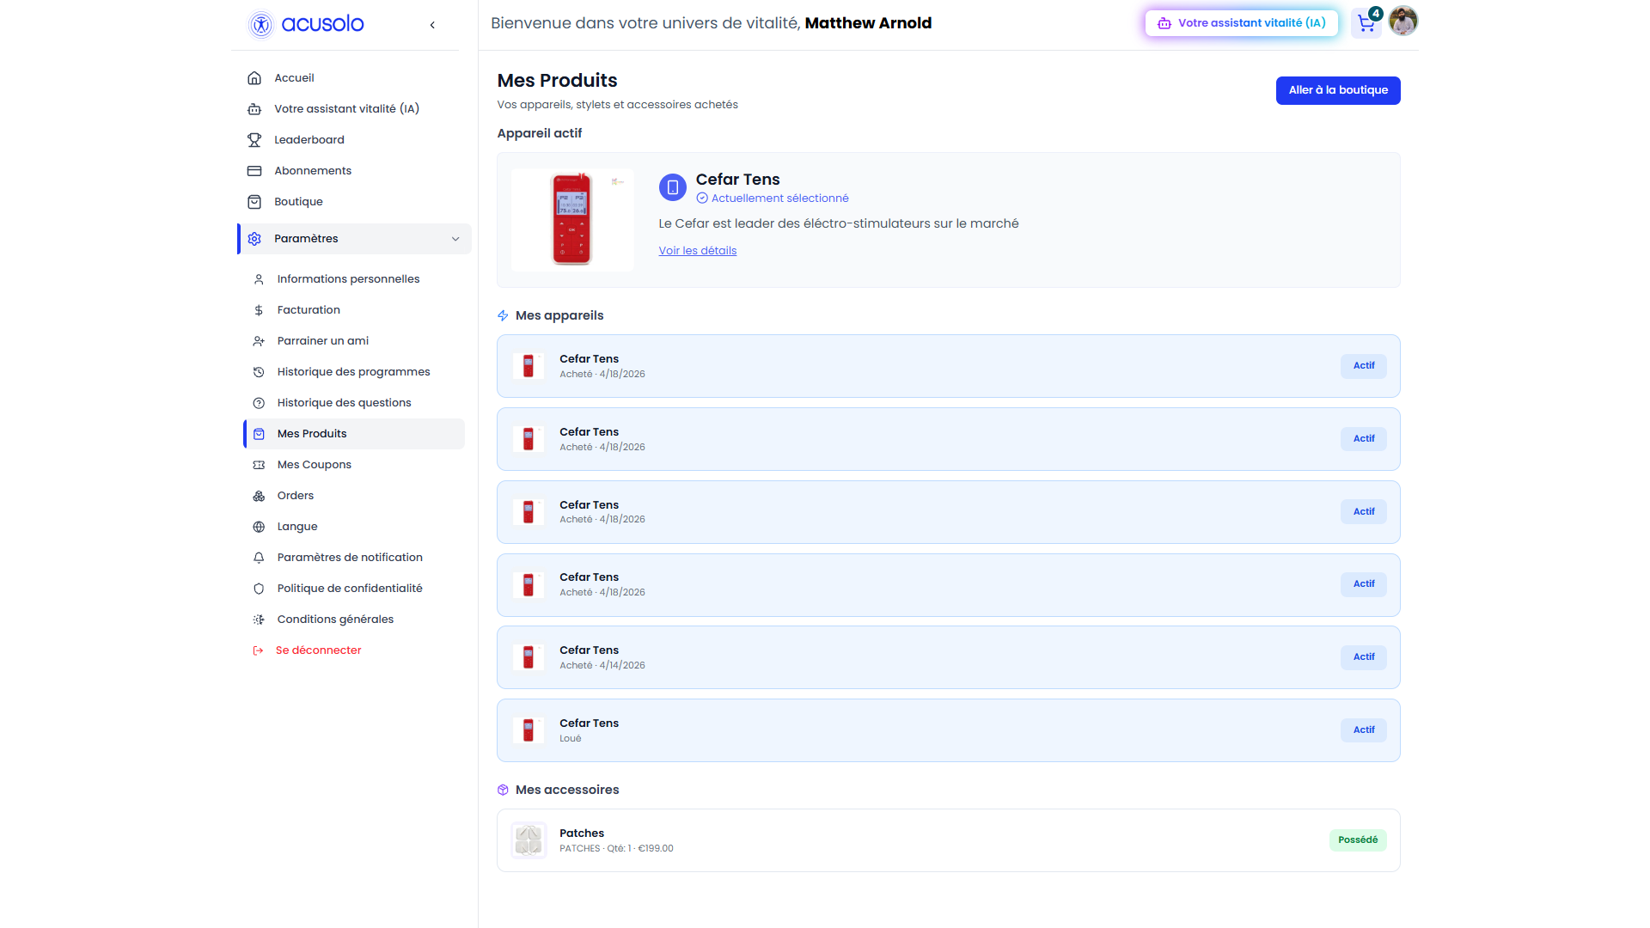Click the Parrainer un ami icon
Viewport: 1650px width, 928px height.
[259, 341]
